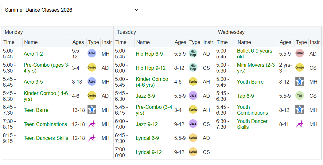Open the Mini Movers (2-3 yrs) link
Viewport: 323px width, 165px height.
click(x=255, y=68)
